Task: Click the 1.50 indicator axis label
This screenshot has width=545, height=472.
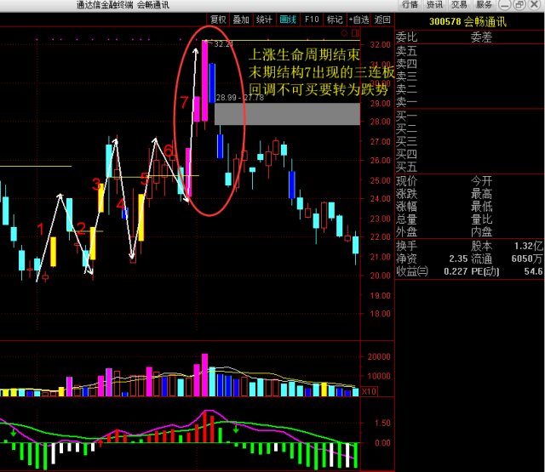Action: (x=382, y=423)
